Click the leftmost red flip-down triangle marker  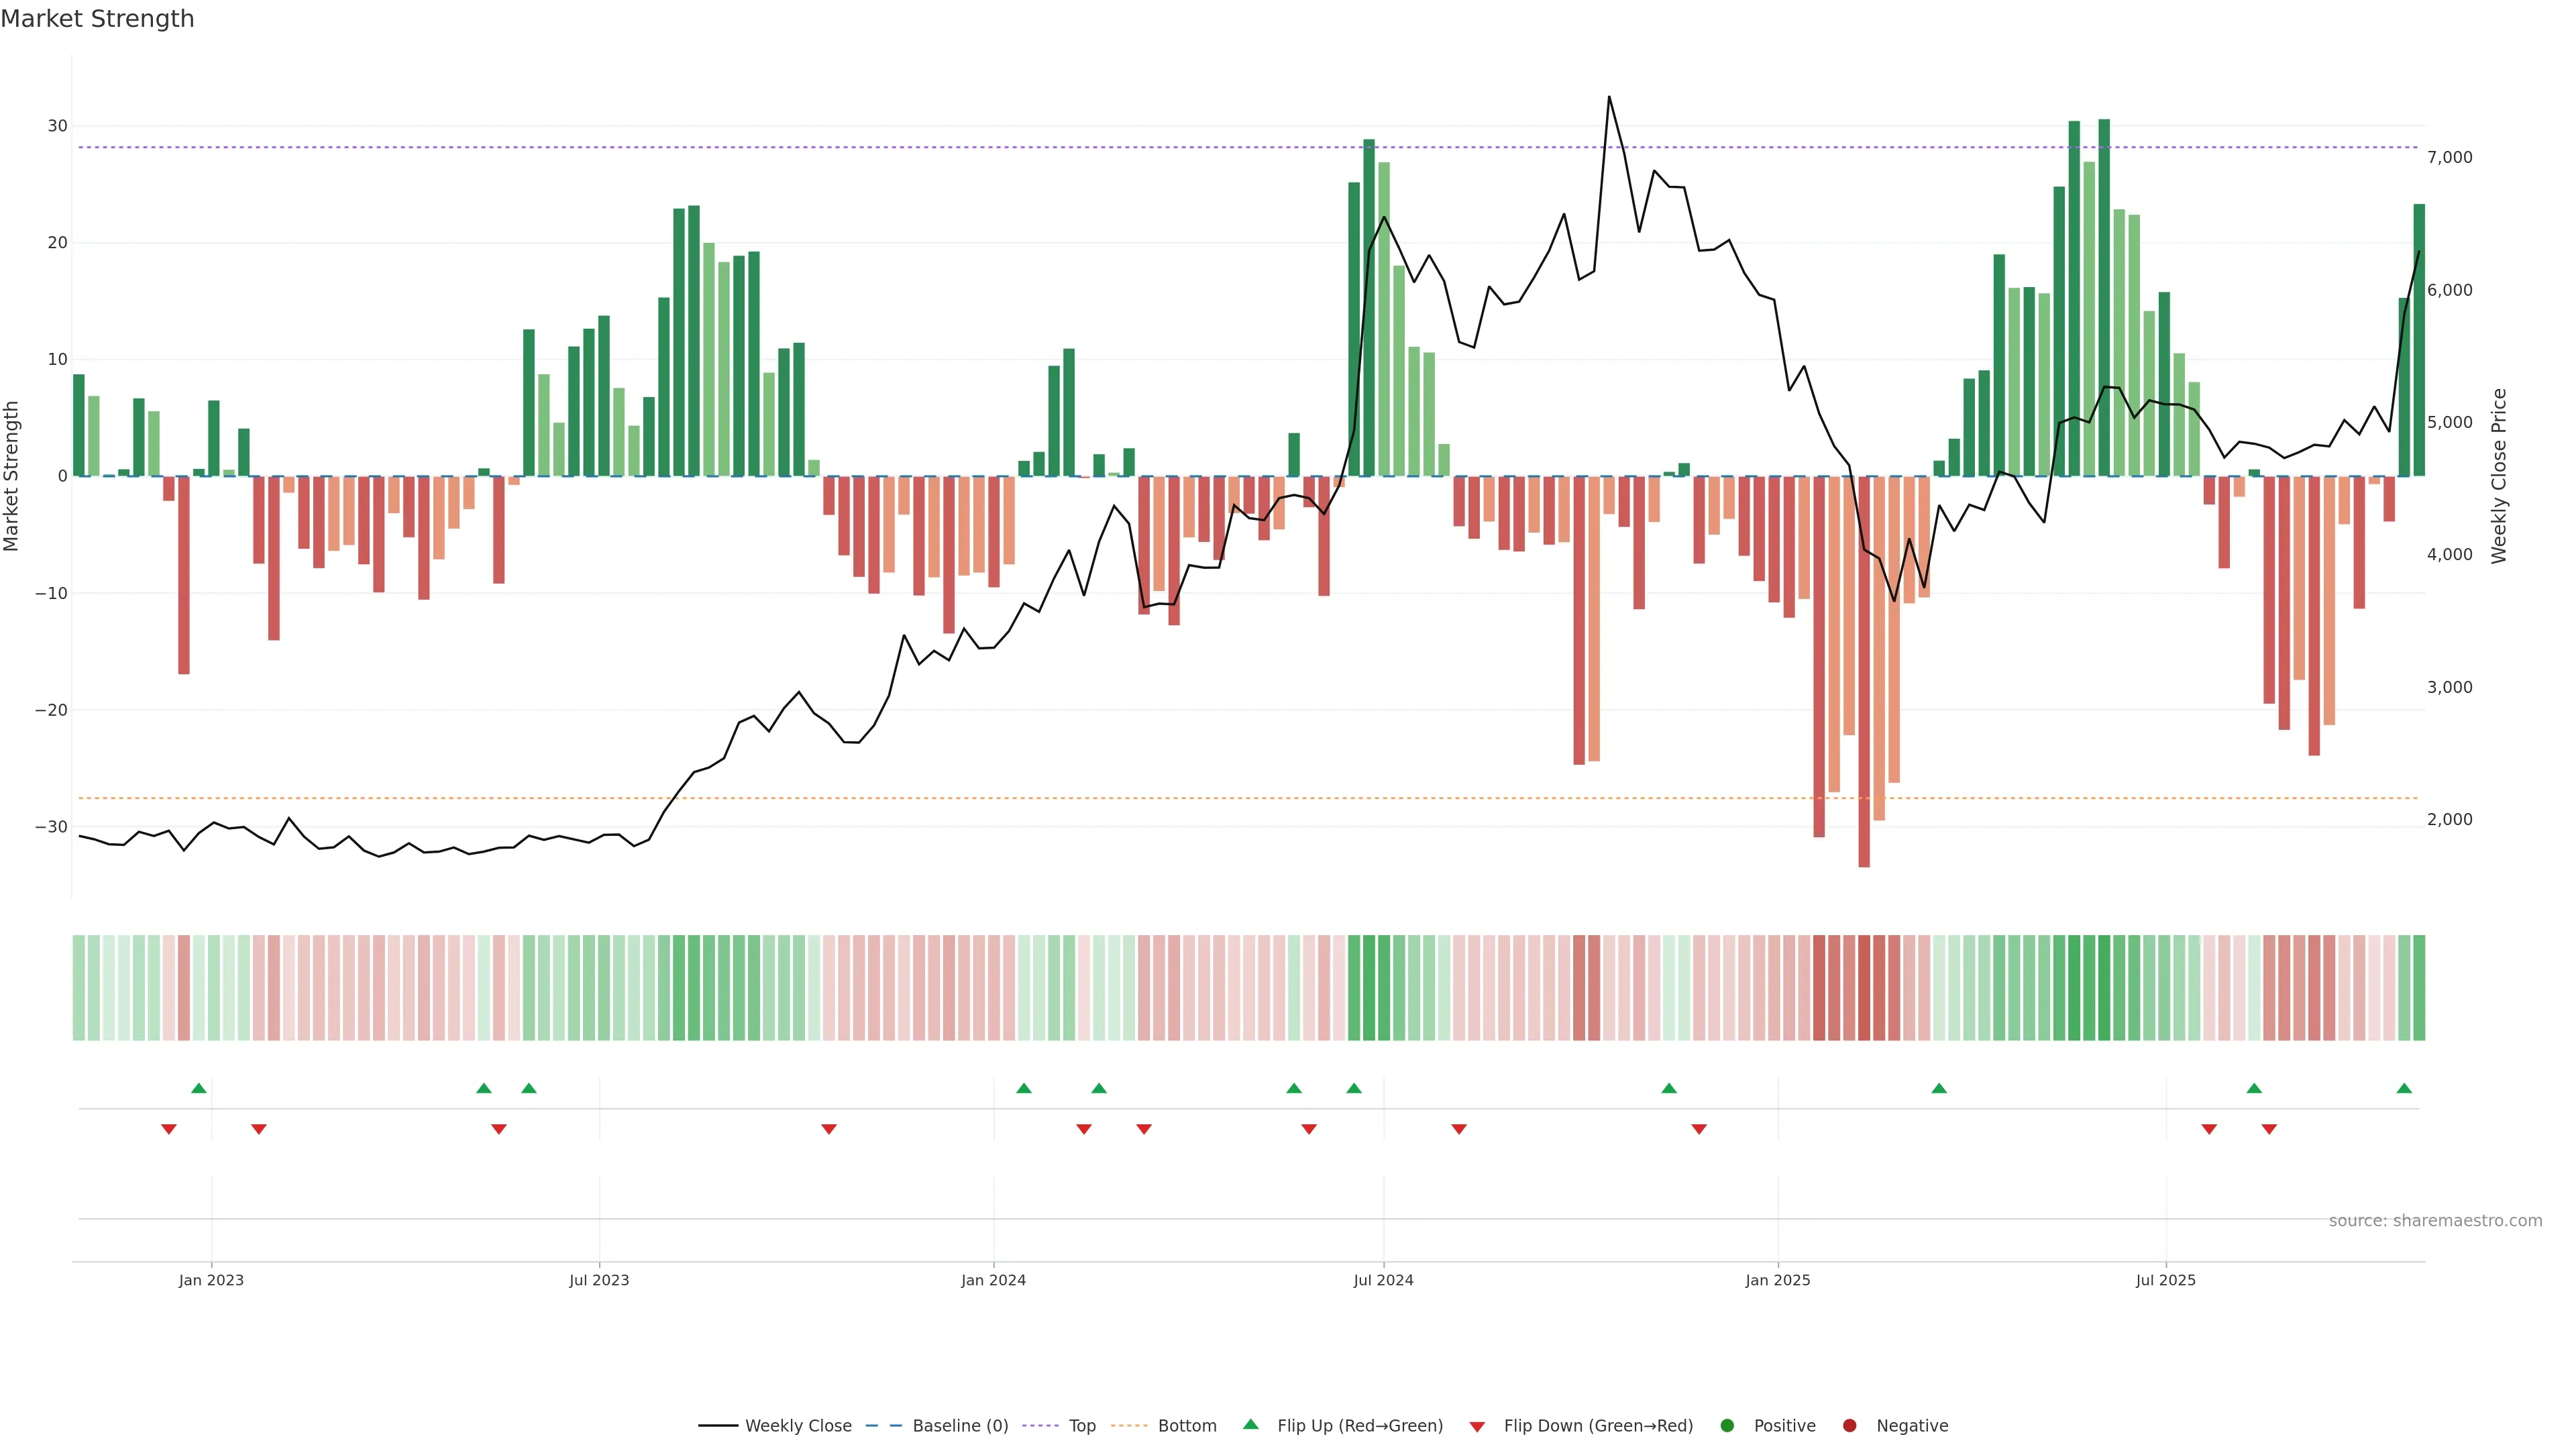click(x=169, y=1129)
